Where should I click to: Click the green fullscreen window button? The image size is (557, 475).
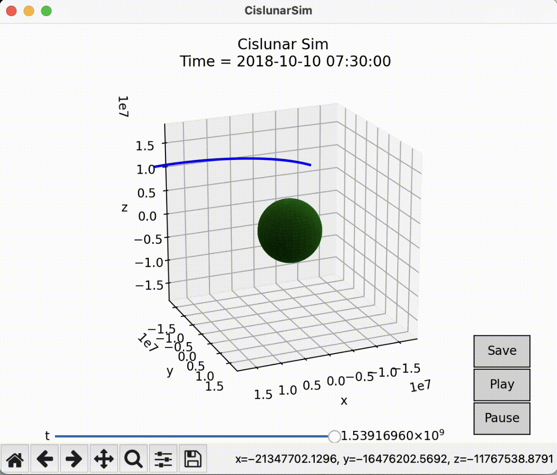pos(46,11)
